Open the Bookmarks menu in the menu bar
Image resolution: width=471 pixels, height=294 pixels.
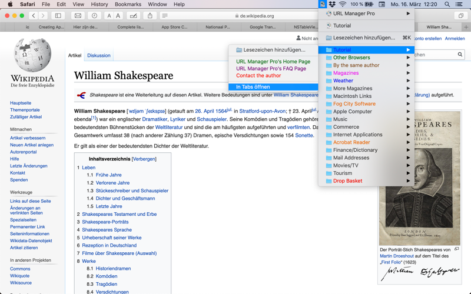coord(128,4)
